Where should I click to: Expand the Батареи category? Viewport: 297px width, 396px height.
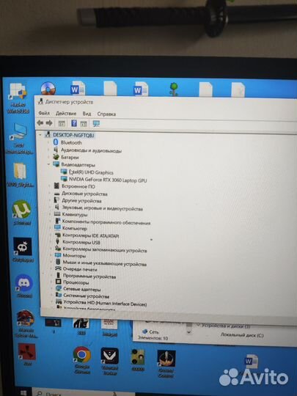point(48,157)
